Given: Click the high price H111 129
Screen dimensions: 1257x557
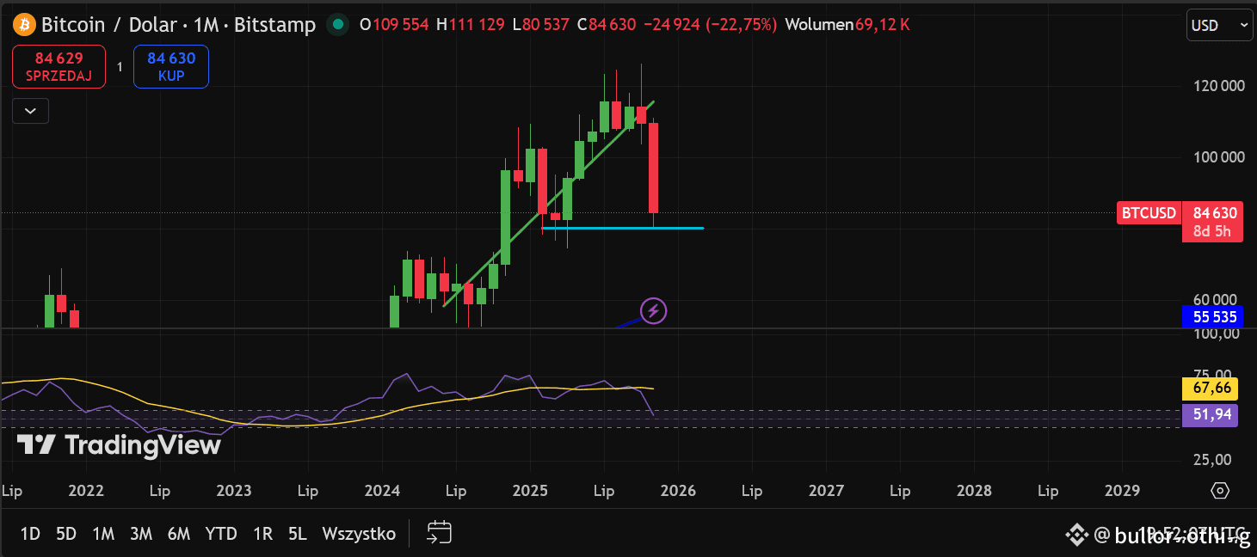Looking at the screenshot, I should [x=470, y=25].
